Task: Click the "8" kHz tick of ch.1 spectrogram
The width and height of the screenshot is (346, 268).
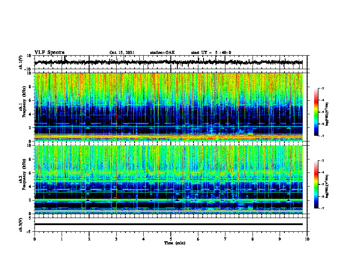Action: point(31,87)
